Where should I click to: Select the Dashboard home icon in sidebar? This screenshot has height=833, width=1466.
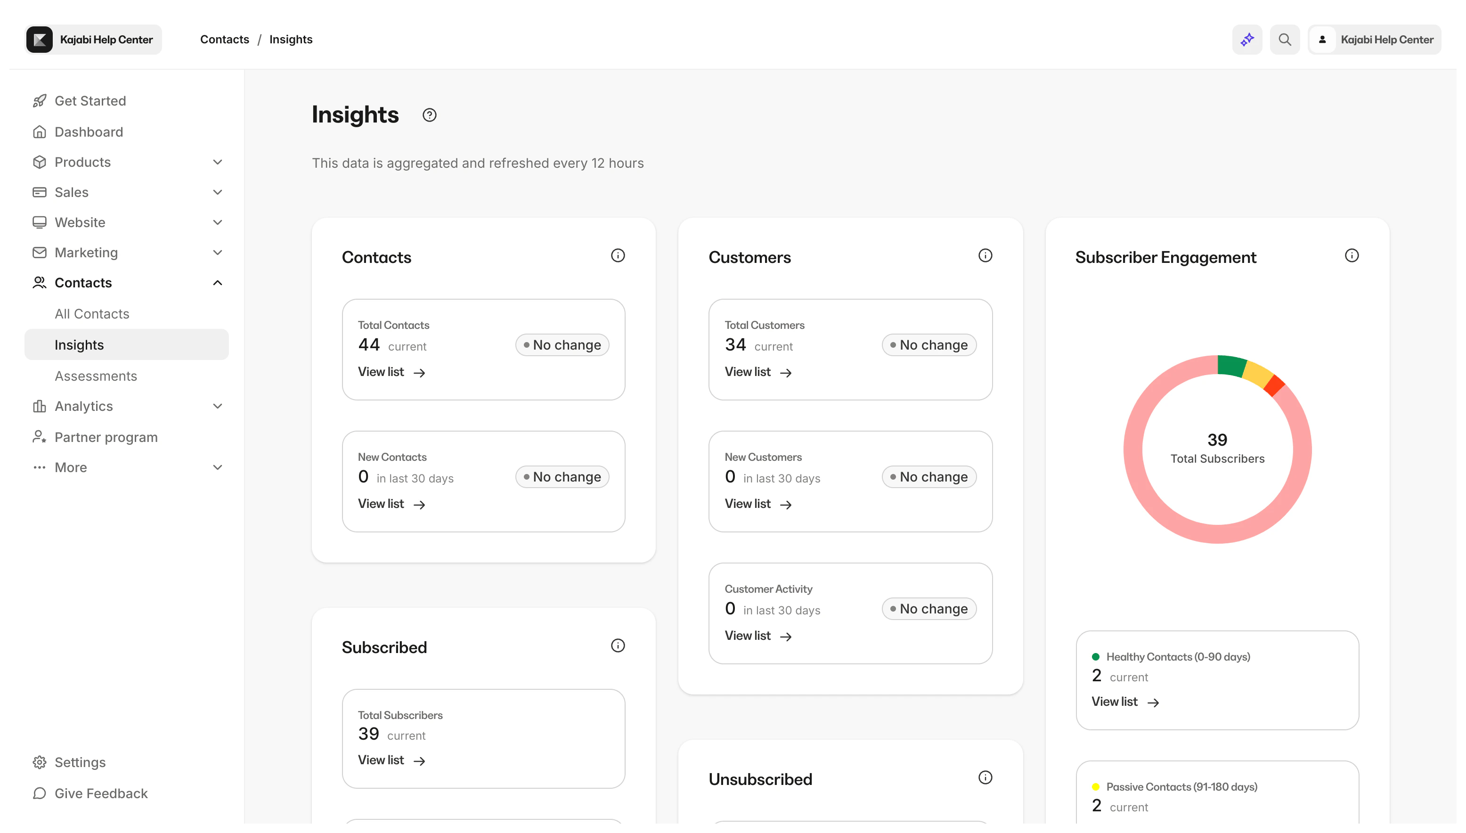pos(39,131)
